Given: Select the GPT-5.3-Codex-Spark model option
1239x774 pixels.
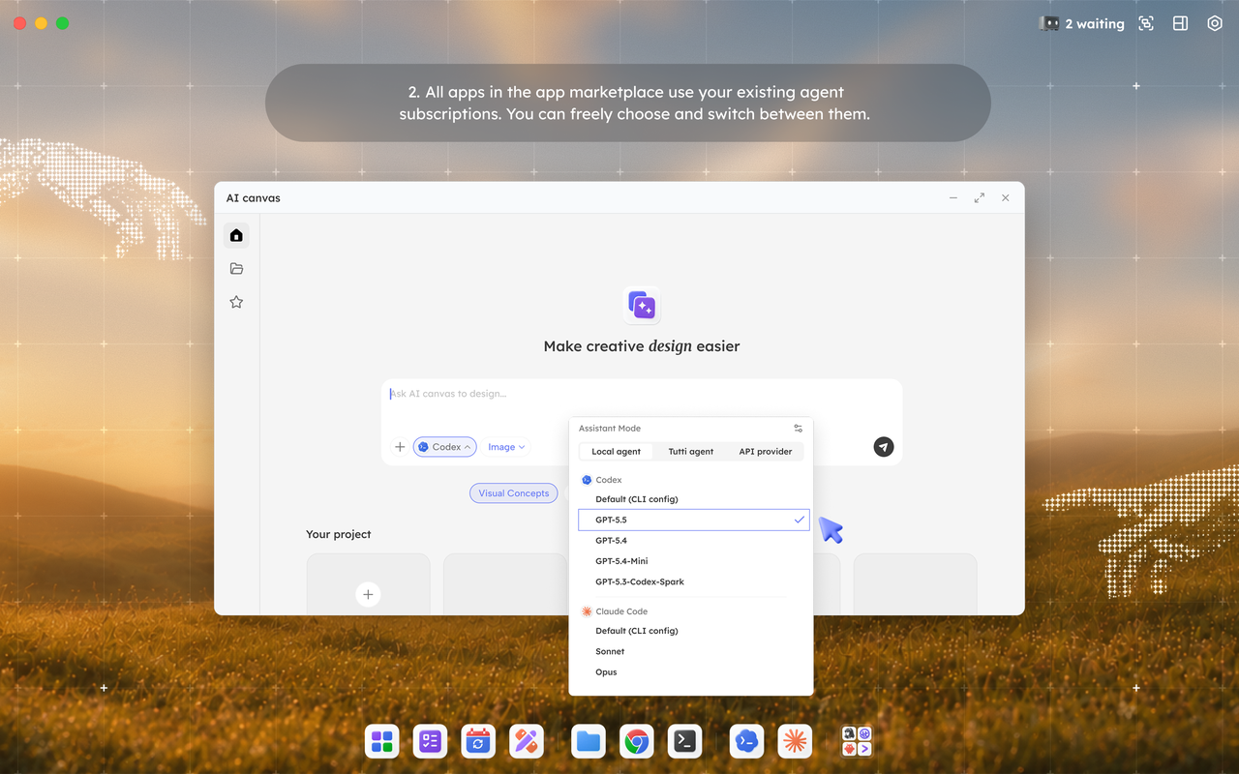Looking at the screenshot, I should pos(694,581).
